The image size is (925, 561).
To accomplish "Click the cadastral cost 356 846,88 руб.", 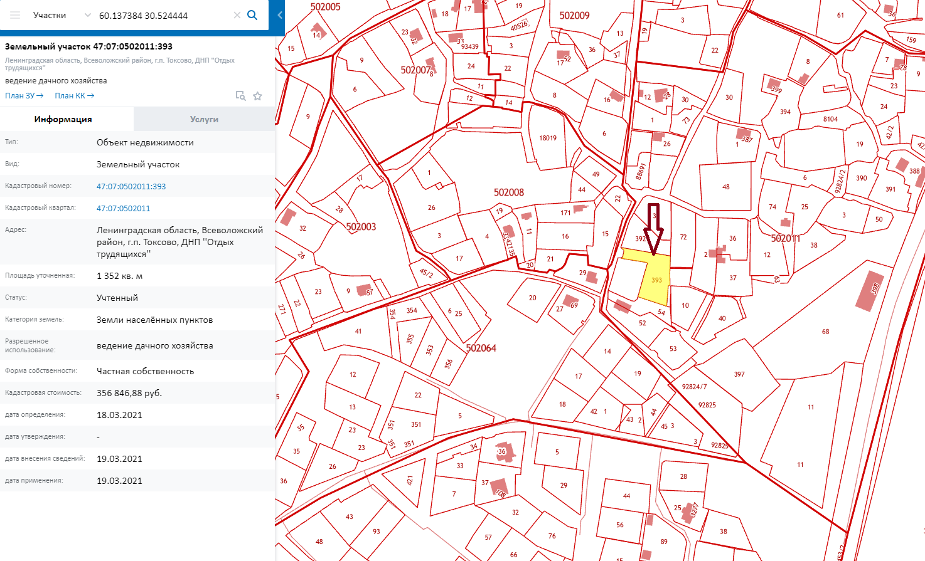I will coord(129,393).
